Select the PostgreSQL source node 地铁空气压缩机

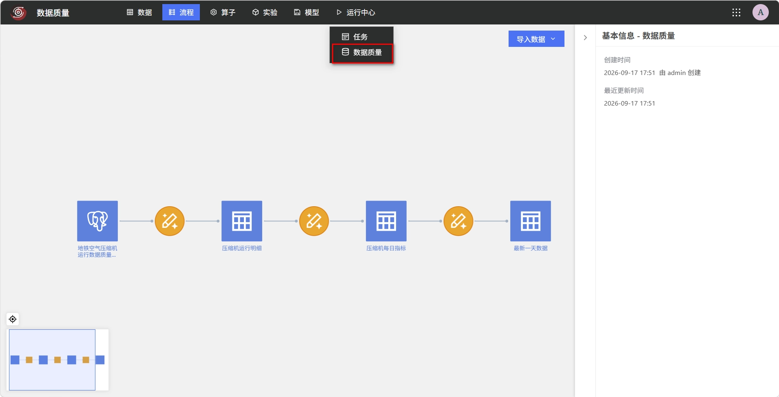coord(97,221)
